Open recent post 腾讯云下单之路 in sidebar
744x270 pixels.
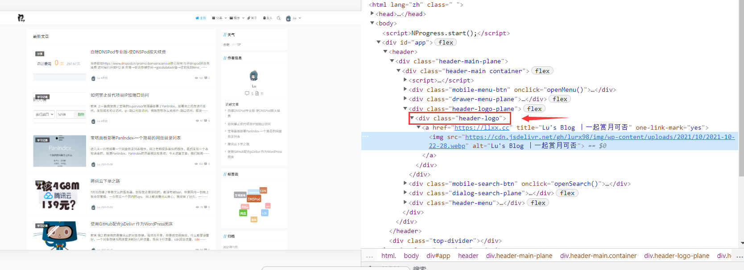(x=239, y=144)
